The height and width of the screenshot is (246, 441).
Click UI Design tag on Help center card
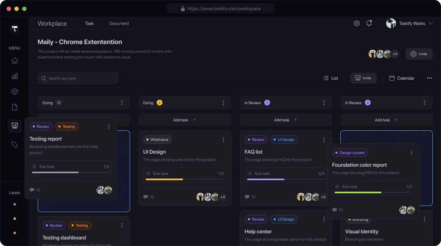point(284,219)
